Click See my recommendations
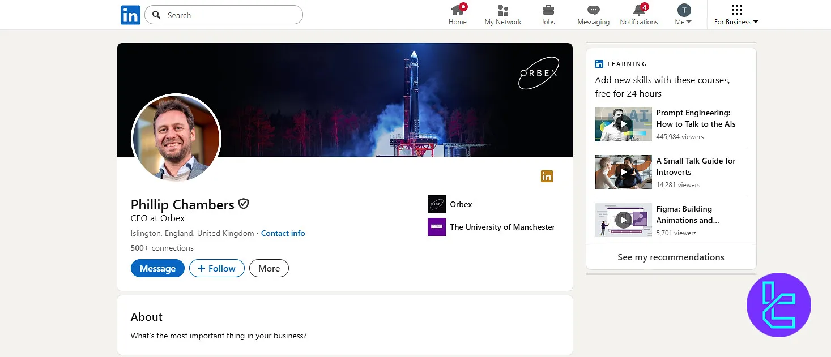Image resolution: width=831 pixels, height=357 pixels. click(x=671, y=257)
